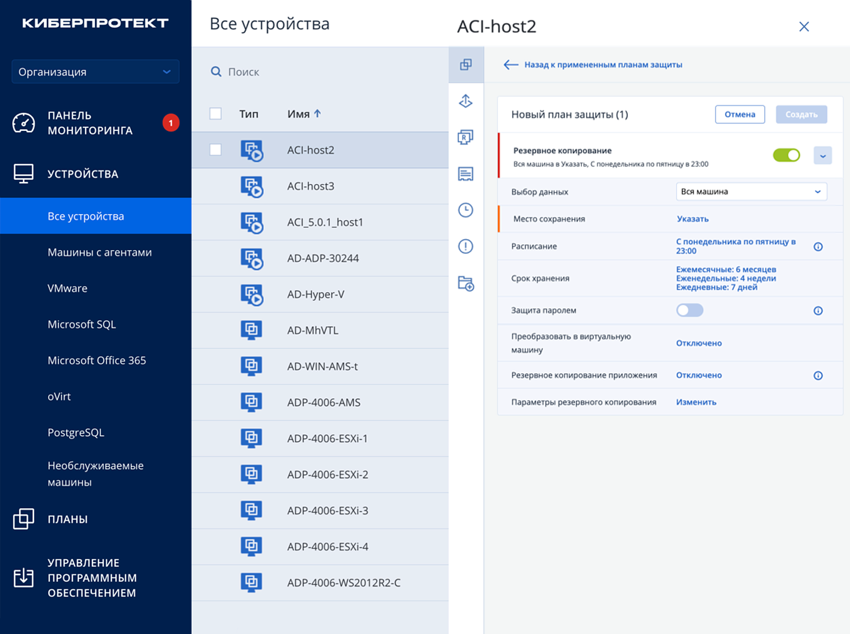Open the Организация dropdown
Image resolution: width=850 pixels, height=634 pixels.
(95, 72)
